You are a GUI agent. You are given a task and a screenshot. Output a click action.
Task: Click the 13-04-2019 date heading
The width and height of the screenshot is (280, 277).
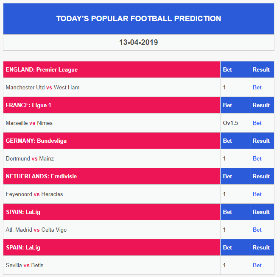point(139,42)
